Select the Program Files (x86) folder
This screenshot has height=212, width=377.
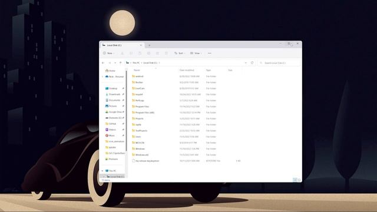(143, 112)
